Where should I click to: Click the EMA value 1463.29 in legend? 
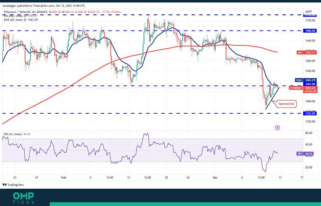point(33,20)
